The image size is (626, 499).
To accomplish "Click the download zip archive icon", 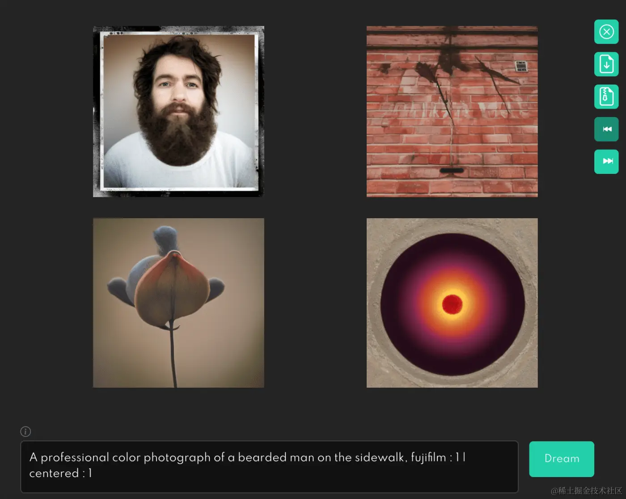I will click(x=606, y=97).
